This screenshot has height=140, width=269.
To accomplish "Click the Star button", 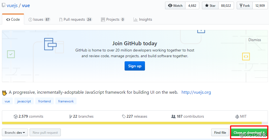I will (210, 5).
